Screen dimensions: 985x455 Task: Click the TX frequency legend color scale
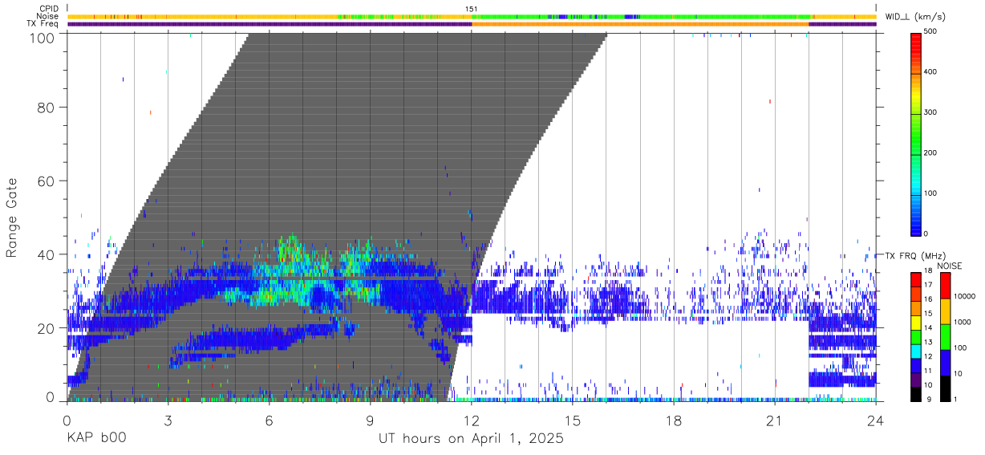pyautogui.click(x=915, y=336)
